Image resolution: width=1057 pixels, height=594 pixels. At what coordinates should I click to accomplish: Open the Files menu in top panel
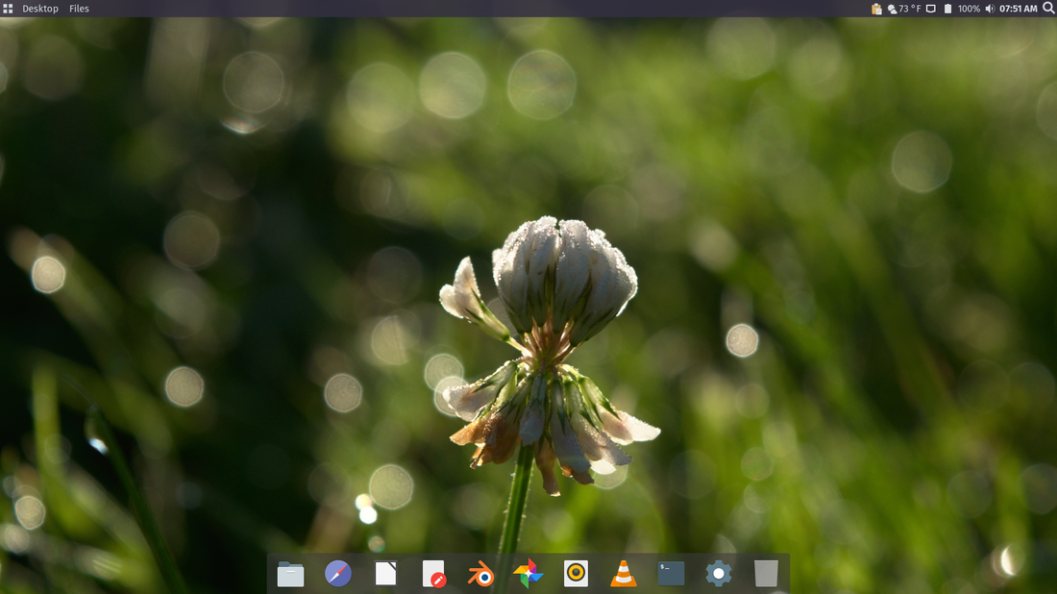pyautogui.click(x=79, y=9)
